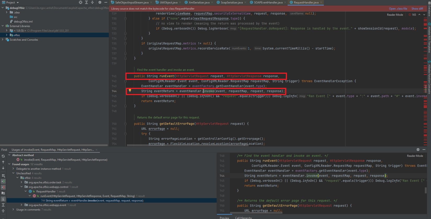Click the Open .class file link
Screen dimensions: 431x219
pos(398,9)
